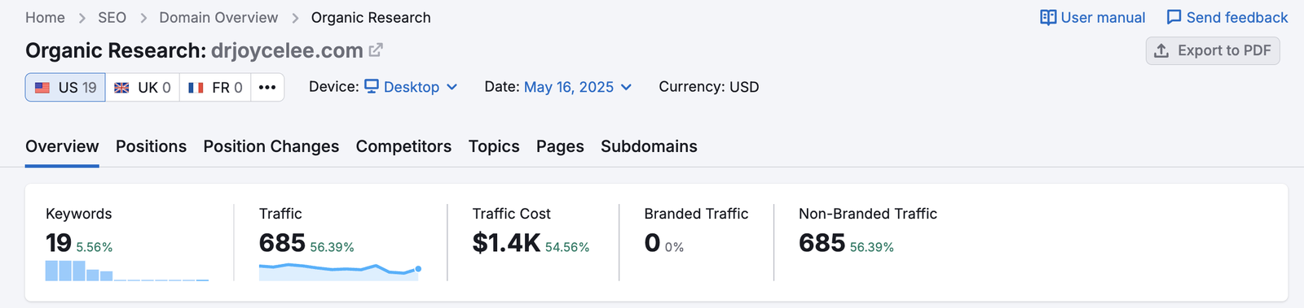This screenshot has width=1304, height=308.
Task: Select the FR flag database
Action: click(x=215, y=87)
